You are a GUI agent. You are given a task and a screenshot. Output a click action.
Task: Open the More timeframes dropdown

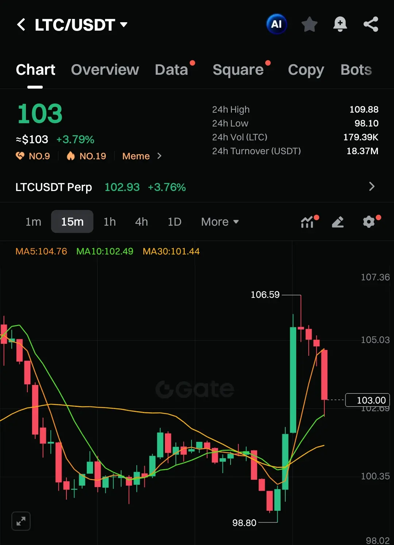pyautogui.click(x=220, y=222)
